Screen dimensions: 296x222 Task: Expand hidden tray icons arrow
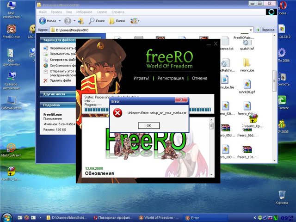coord(255,218)
